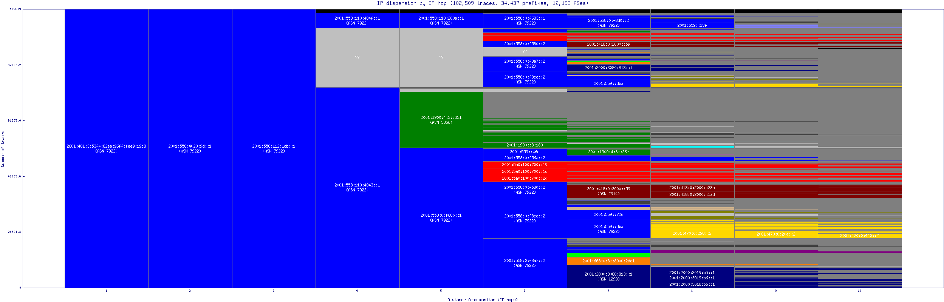Select the maroon 2001:418:0:2000::23a segment

coord(692,188)
